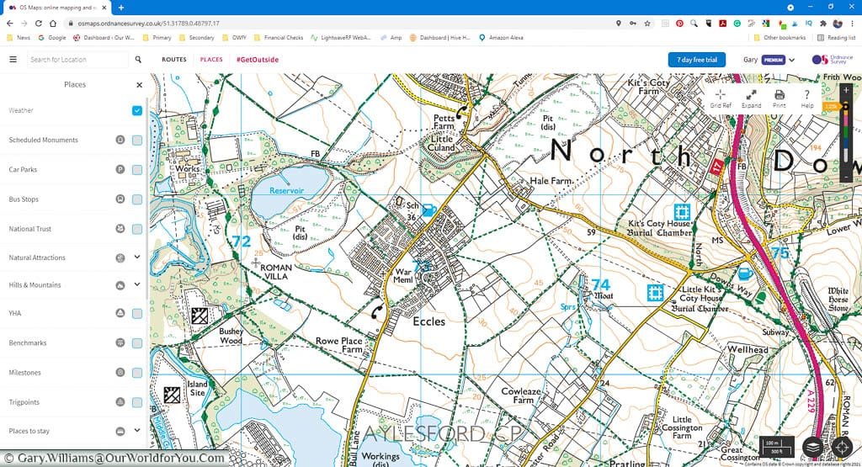This screenshot has width=862, height=467.
Task: Enable National Trust checkbox
Action: coord(137,229)
